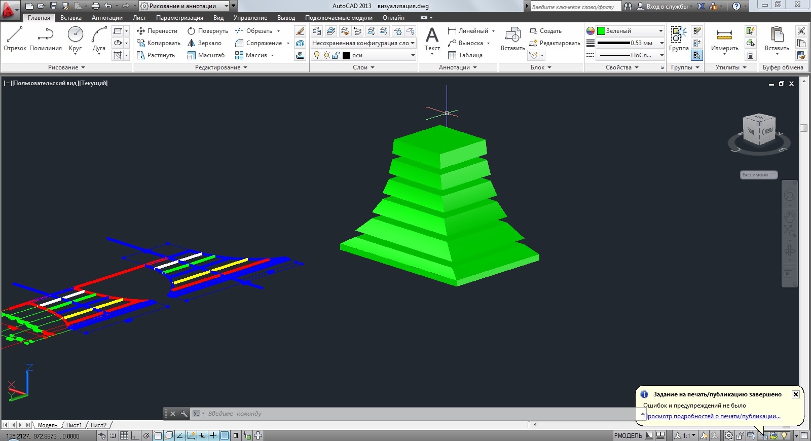Open the Зеленый color dropdown
This screenshot has width=811, height=441.
[x=630, y=31]
